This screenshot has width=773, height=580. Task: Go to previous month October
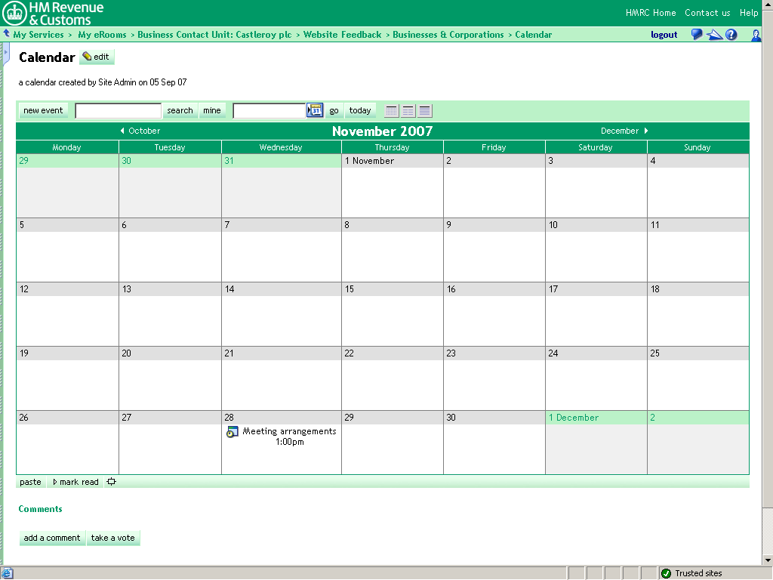[x=140, y=131]
